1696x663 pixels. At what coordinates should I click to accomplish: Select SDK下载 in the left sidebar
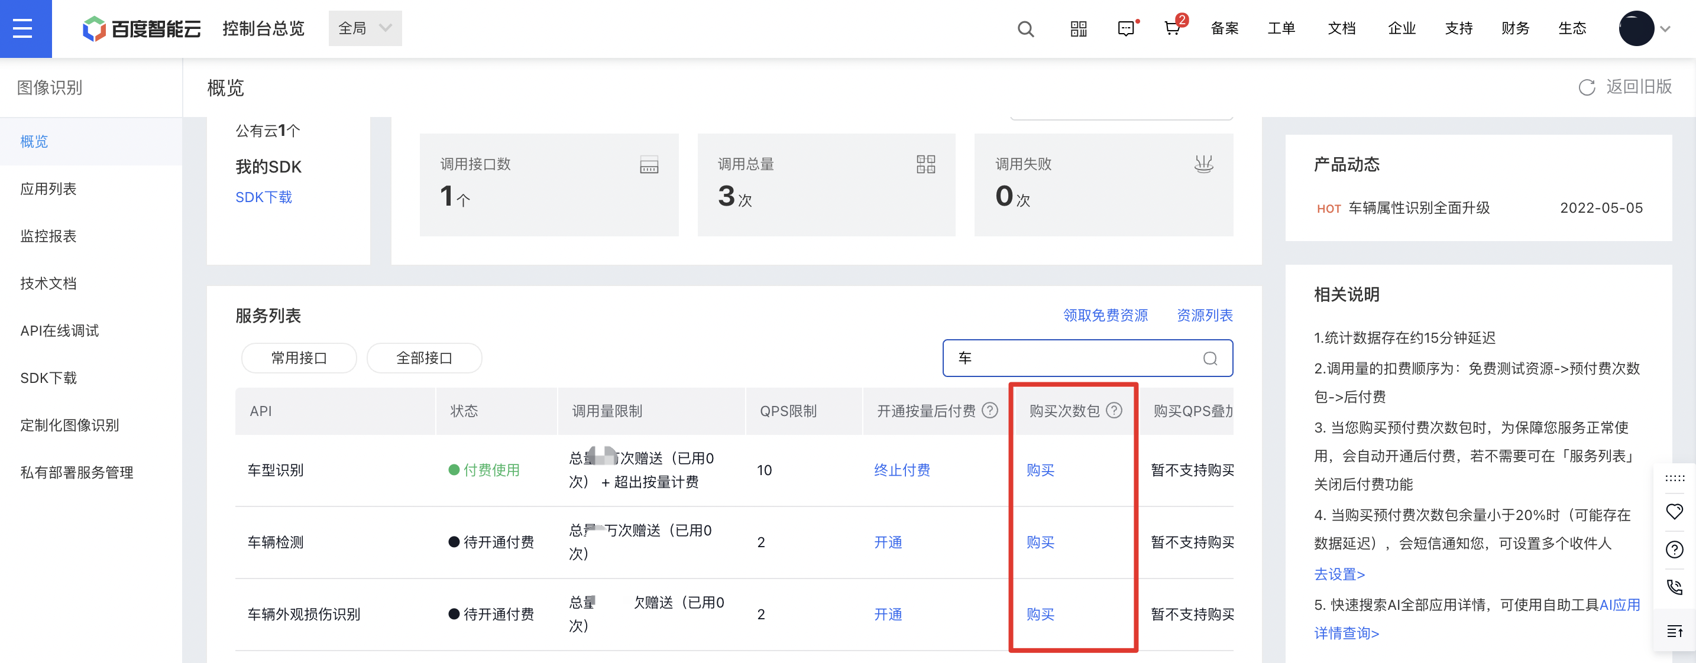click(x=91, y=378)
